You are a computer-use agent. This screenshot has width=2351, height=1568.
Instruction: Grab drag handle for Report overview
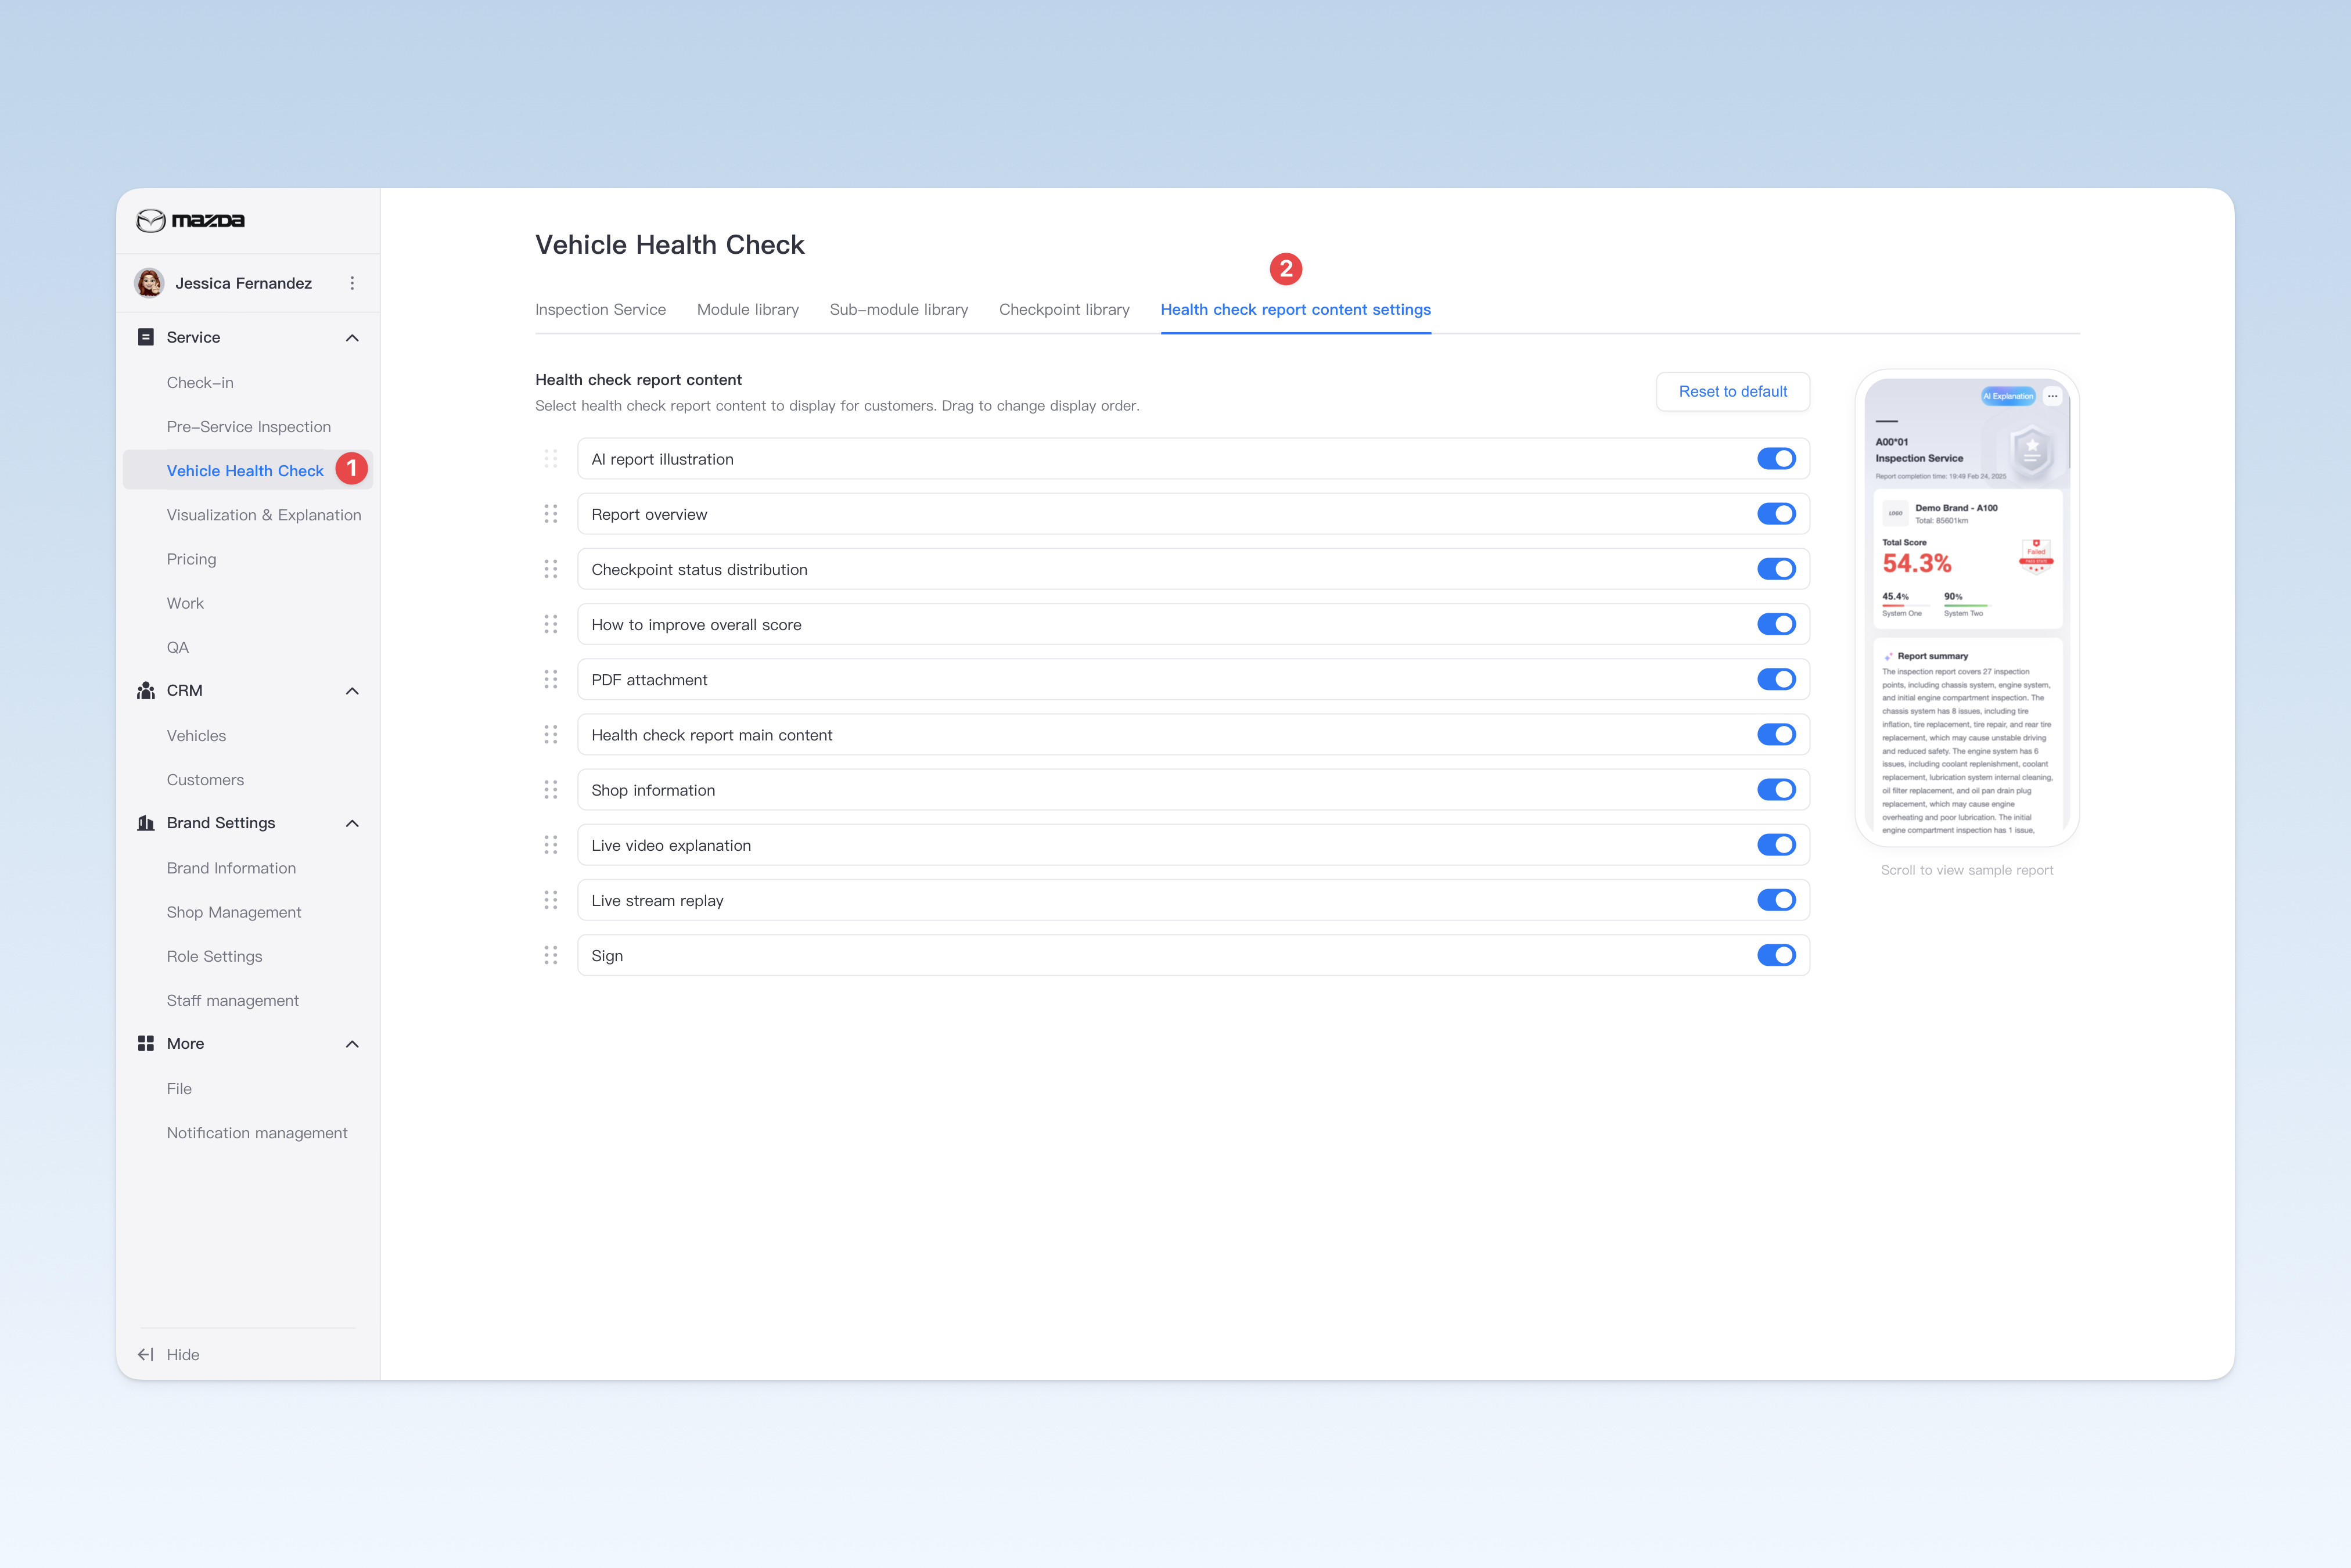(x=551, y=514)
